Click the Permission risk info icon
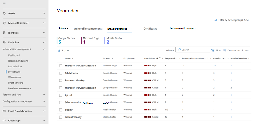 click(160, 58)
